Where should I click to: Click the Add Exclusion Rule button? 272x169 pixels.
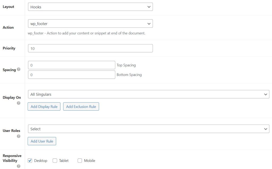(x=81, y=106)
